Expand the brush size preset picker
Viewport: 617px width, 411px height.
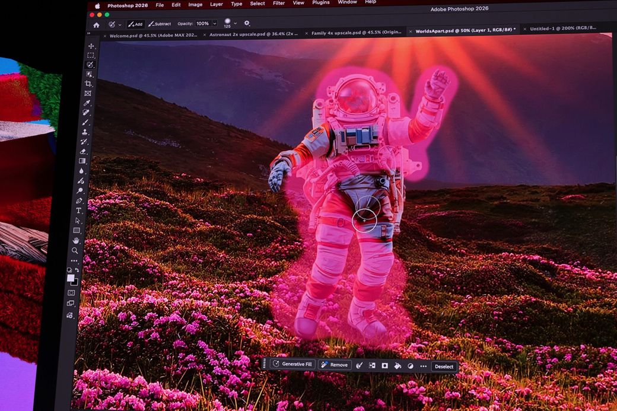pos(235,23)
